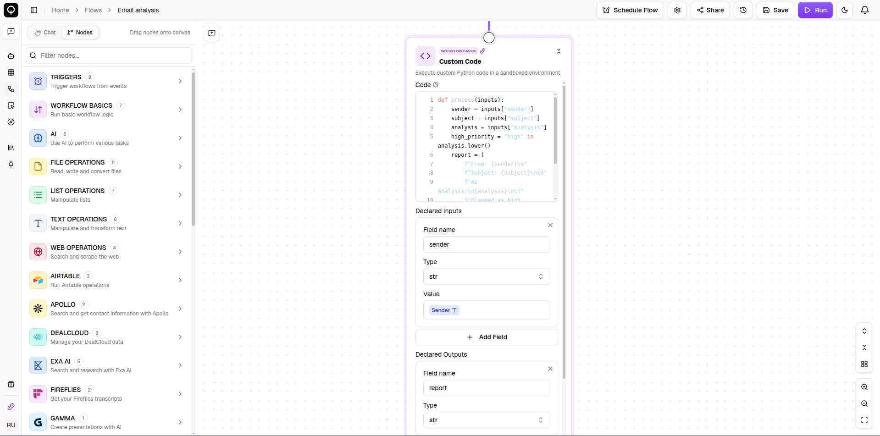Screen dimensions: 880x436
Task: Zoom out on the canvas
Action: pos(864,403)
